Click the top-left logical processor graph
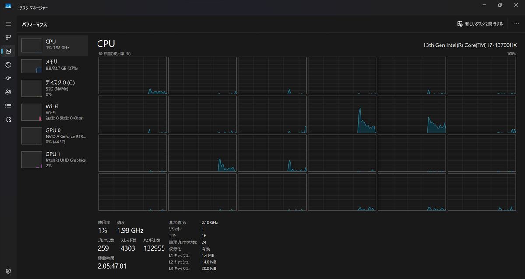Screen dimensions: 525x279 pyautogui.click(x=133, y=75)
